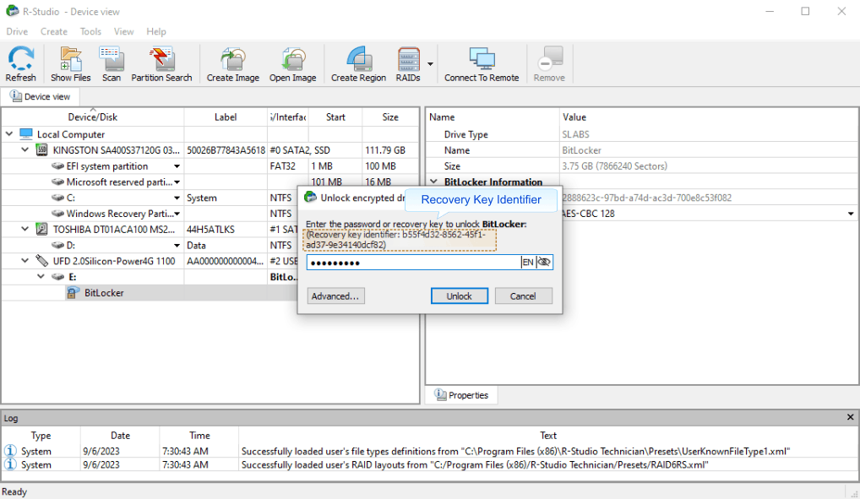The width and height of the screenshot is (860, 499).
Task: Open the RAIDs dropdown arrow
Action: point(430,64)
